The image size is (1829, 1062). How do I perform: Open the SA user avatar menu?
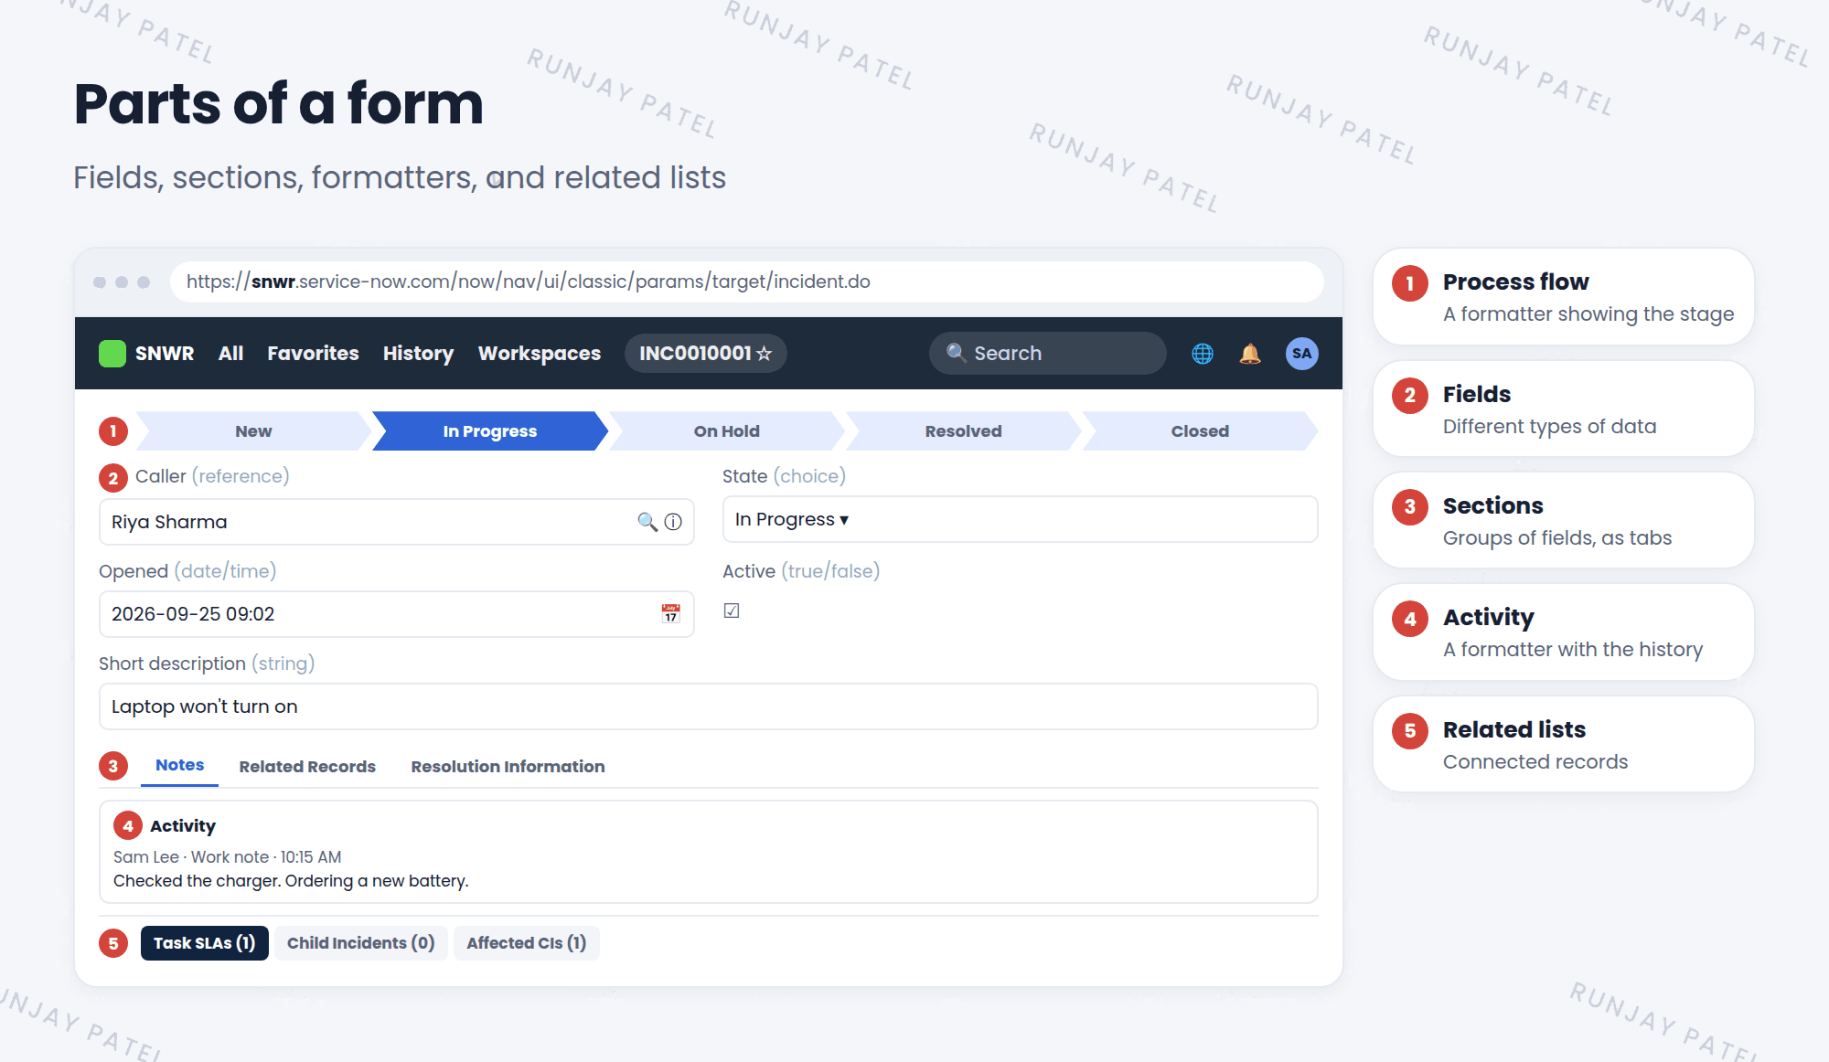click(1301, 354)
